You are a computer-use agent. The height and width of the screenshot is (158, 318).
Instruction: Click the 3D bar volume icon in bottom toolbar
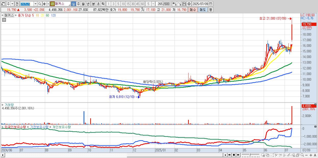coord(294,155)
